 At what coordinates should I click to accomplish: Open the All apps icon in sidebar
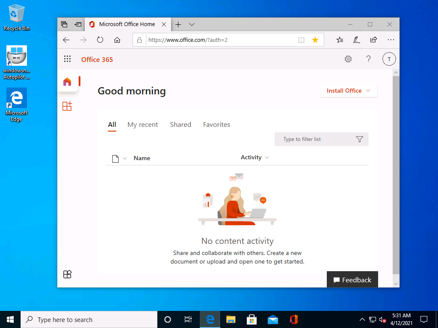coord(67,274)
